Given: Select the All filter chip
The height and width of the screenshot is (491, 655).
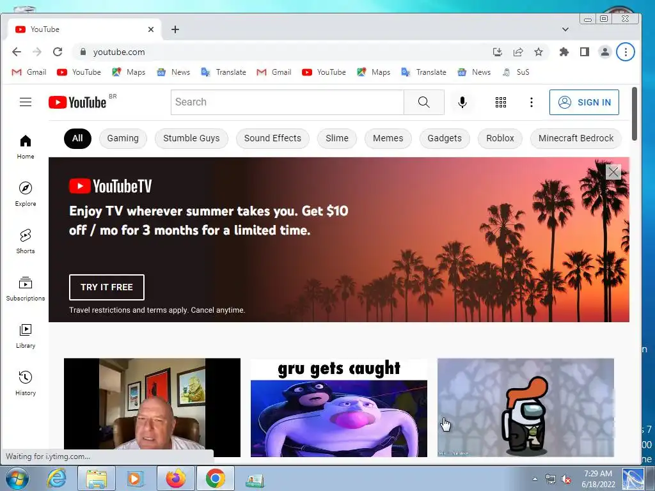Looking at the screenshot, I should (x=77, y=138).
